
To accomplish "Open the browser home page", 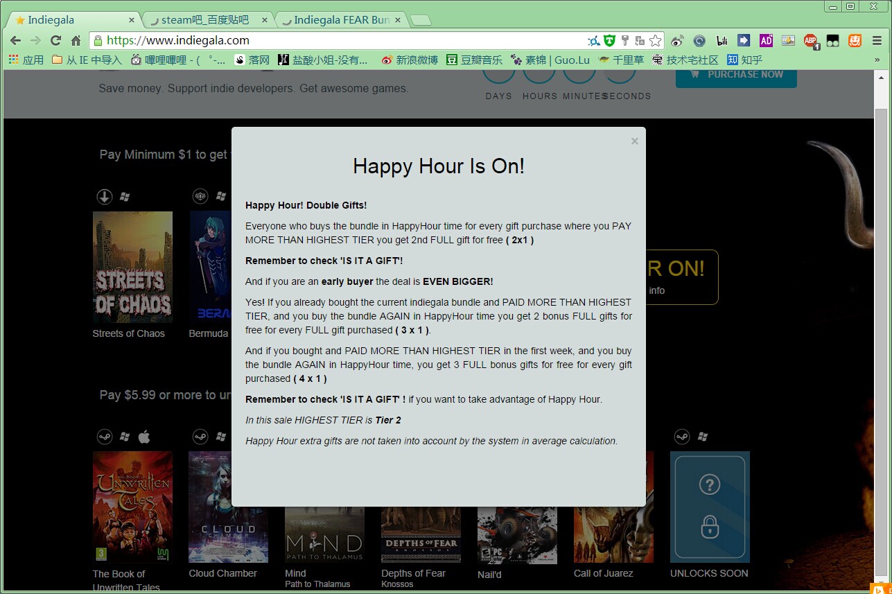I will point(76,40).
